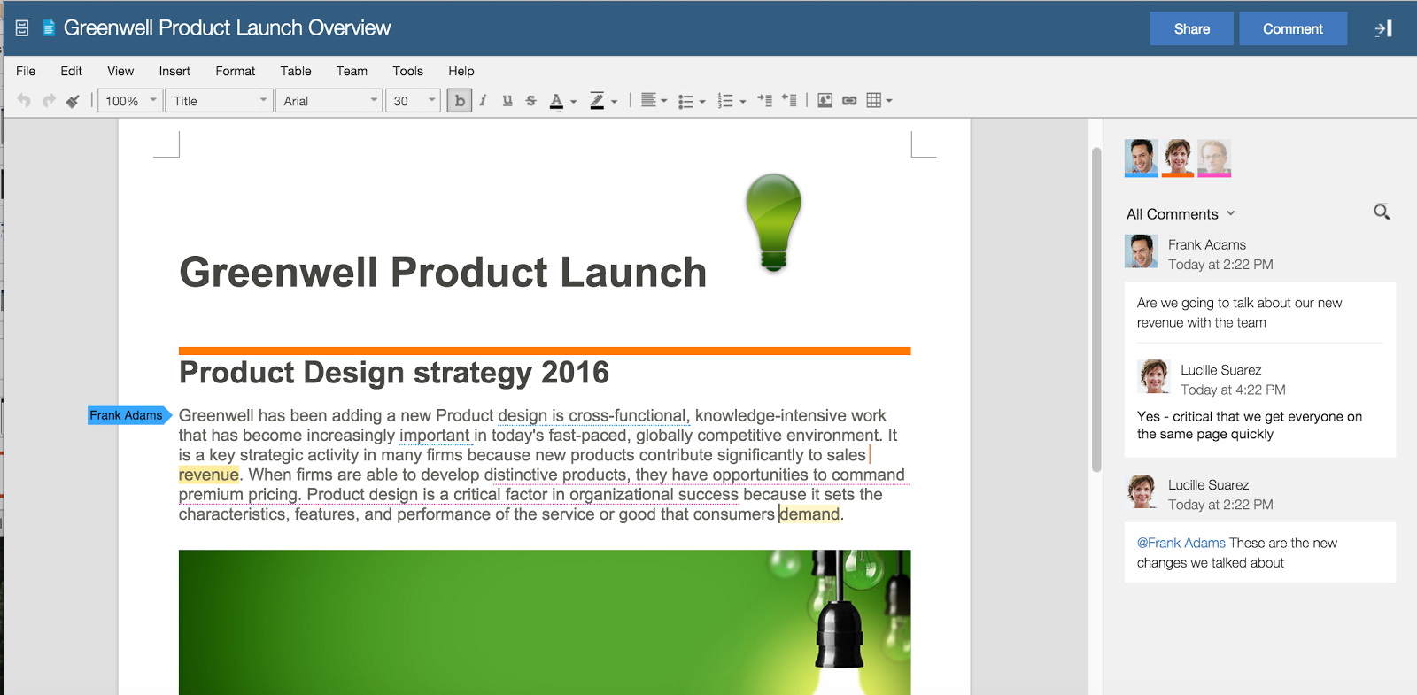Search comments with magnifier icon

click(x=1382, y=212)
